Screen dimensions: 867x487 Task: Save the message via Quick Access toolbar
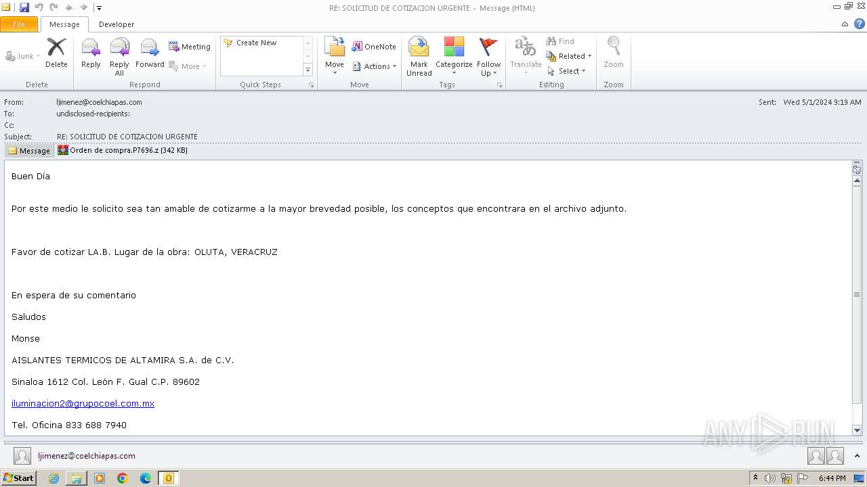click(x=24, y=7)
